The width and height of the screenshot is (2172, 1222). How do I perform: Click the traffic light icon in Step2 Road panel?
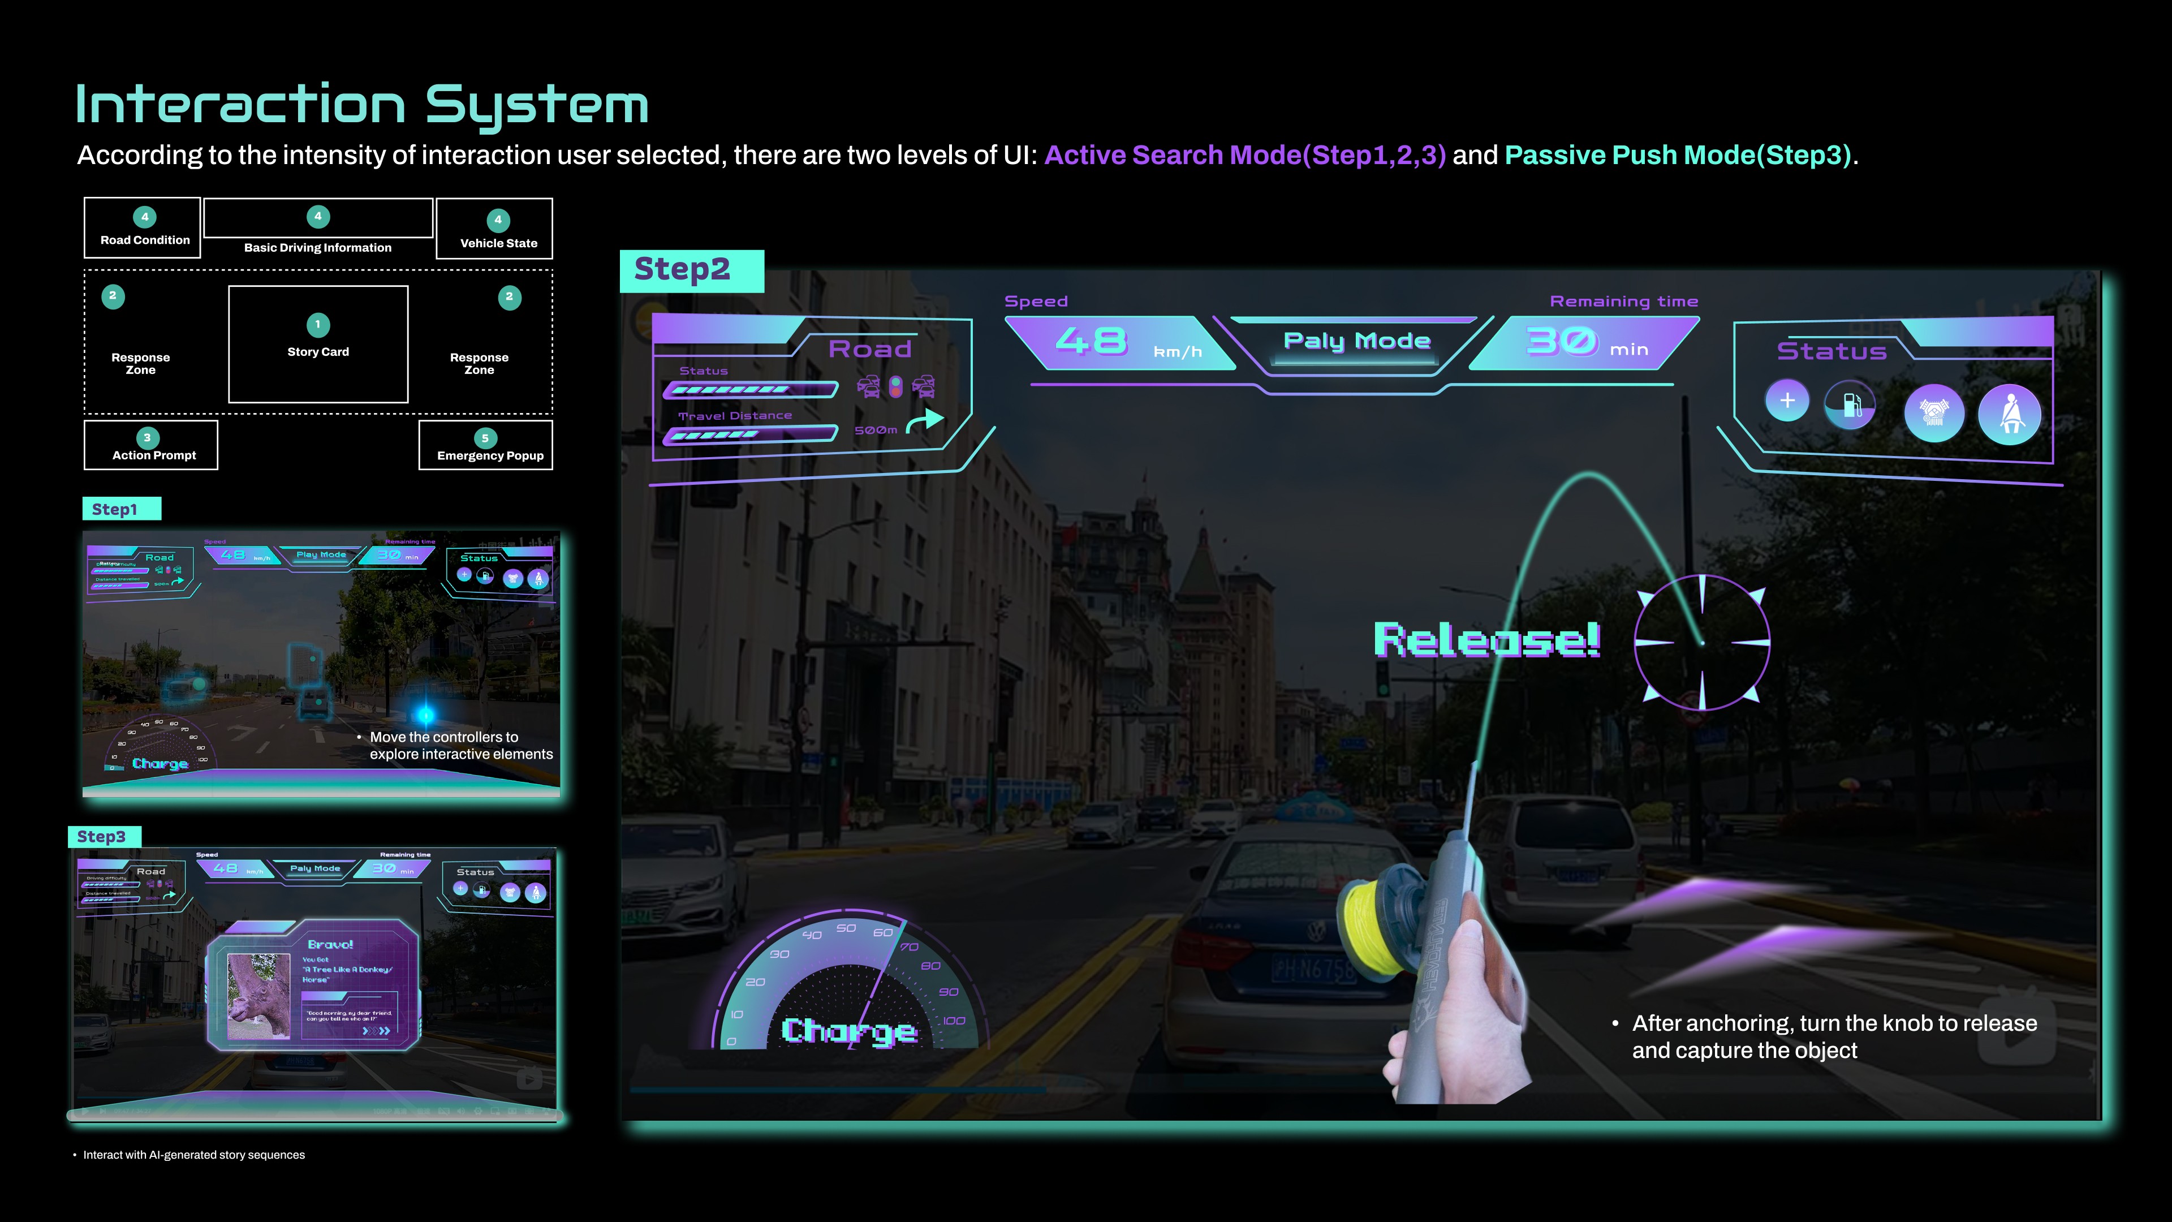895,387
